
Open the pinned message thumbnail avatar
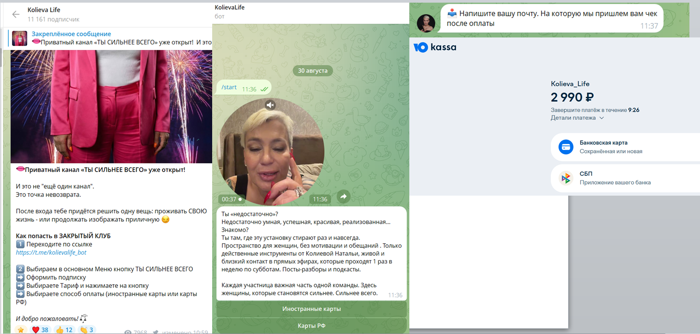point(19,38)
